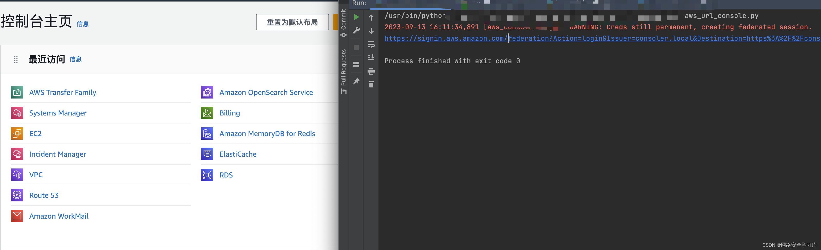Toggle soft-wrap in Run console
The width and height of the screenshot is (821, 250).
371,44
